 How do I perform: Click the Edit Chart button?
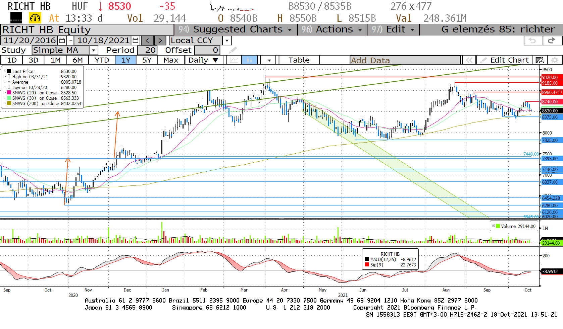504,60
